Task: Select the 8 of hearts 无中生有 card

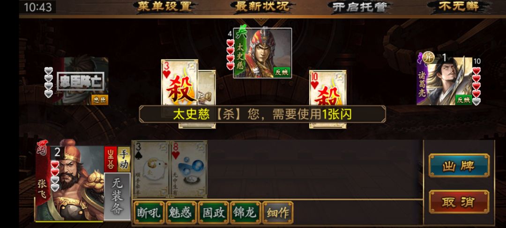Action: (x=189, y=169)
